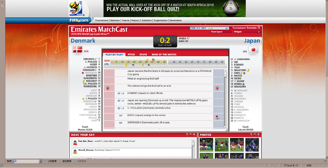This screenshot has width=328, height=168.
Task: Close the Have Your Say panel
Action: [x=194, y=134]
